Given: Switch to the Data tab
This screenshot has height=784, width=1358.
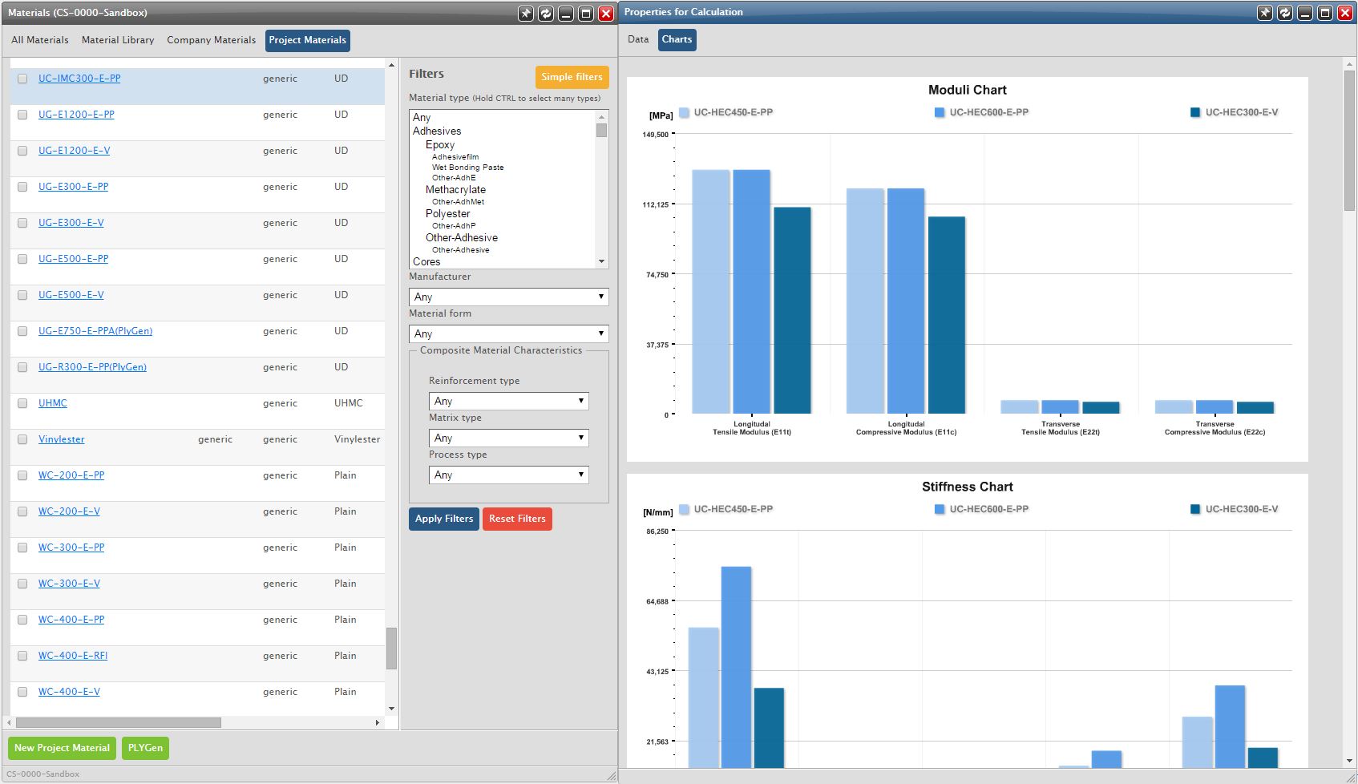Looking at the screenshot, I should pyautogui.click(x=638, y=39).
